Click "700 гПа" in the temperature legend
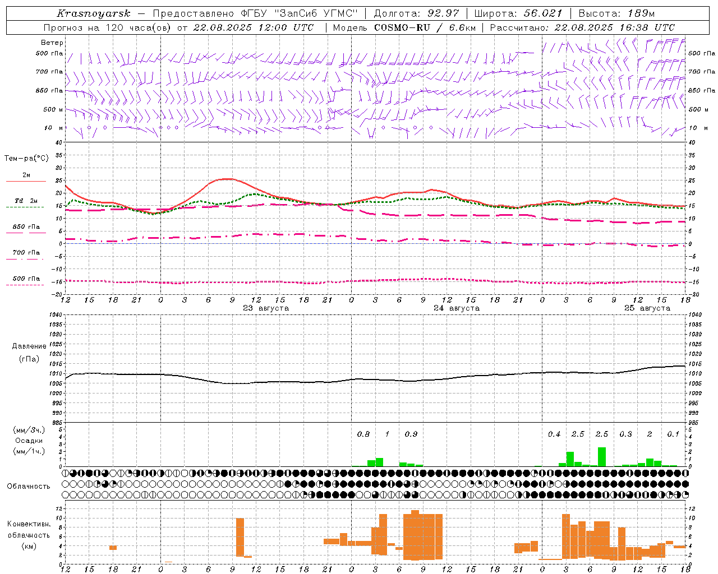This screenshot has width=718, height=574. pyautogui.click(x=26, y=253)
